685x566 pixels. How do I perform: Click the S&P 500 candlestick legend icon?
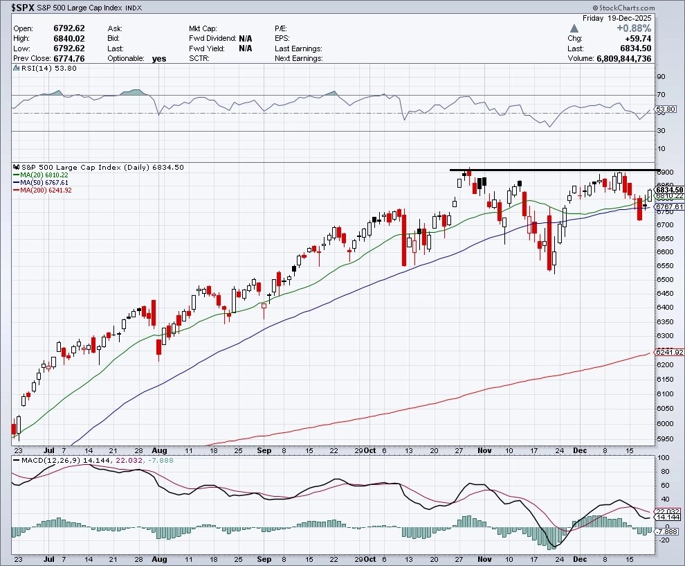pos(16,167)
